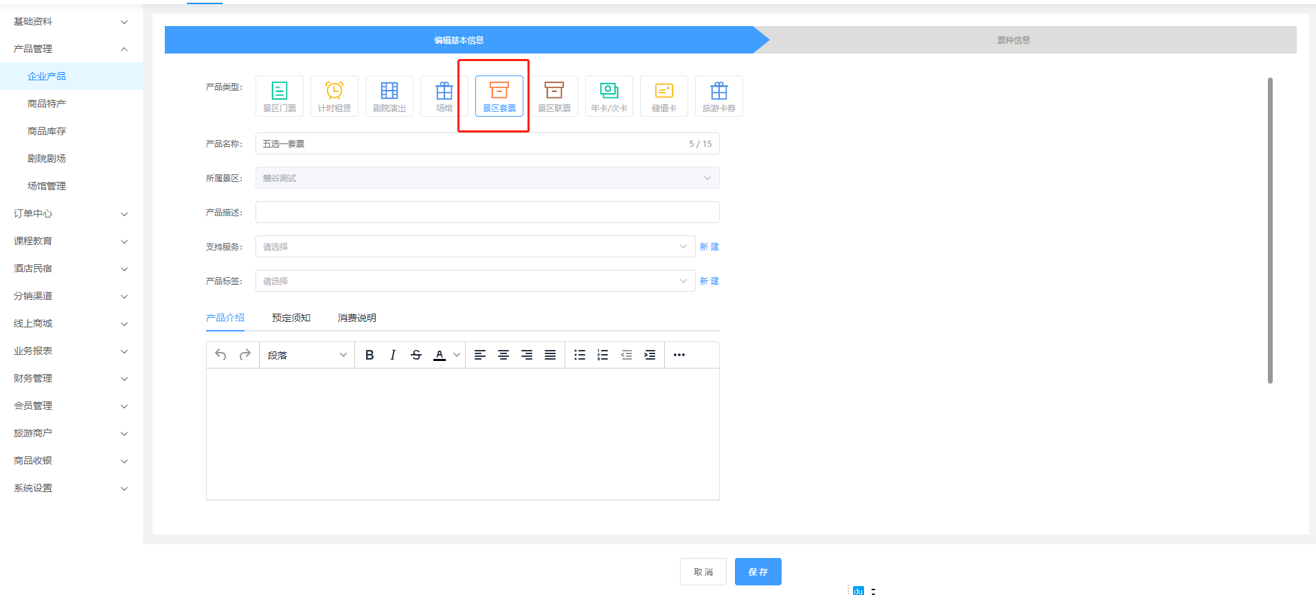
Task: Pick the 旅游卡券 gift icon
Action: click(x=719, y=96)
